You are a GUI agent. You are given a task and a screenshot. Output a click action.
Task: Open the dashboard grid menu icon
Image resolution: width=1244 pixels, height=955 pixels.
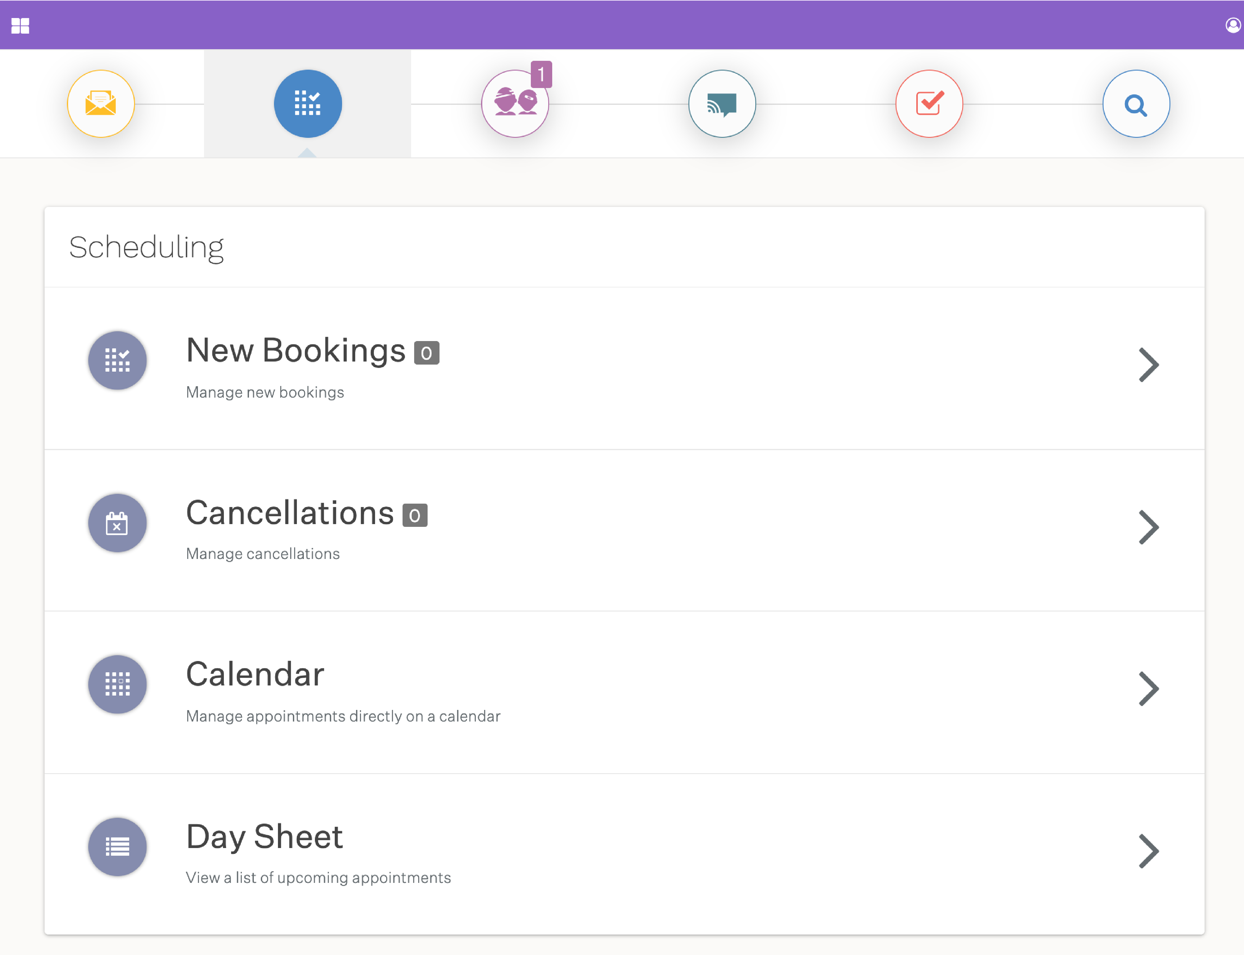tap(20, 26)
